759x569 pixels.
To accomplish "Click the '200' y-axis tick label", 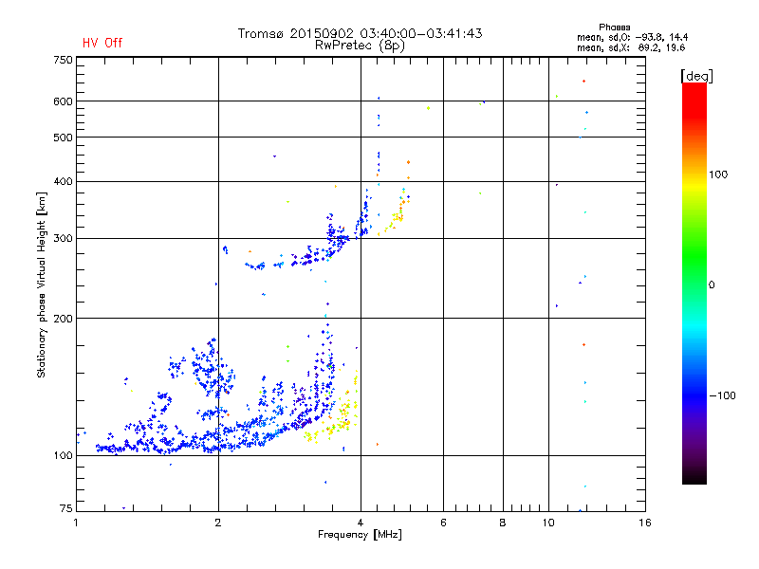I will [63, 319].
